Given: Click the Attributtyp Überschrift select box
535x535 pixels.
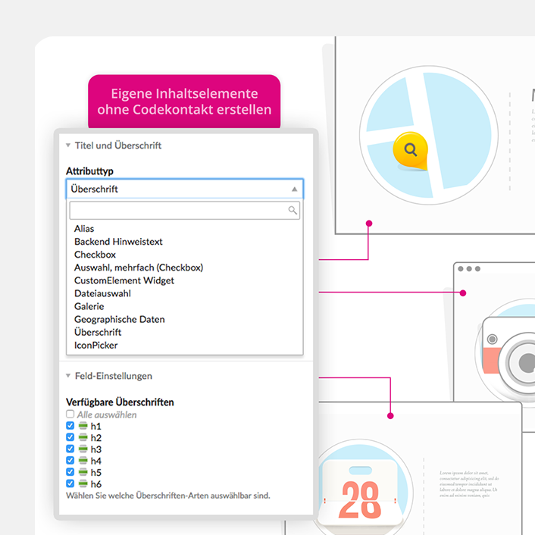Looking at the screenshot, I should (x=185, y=189).
